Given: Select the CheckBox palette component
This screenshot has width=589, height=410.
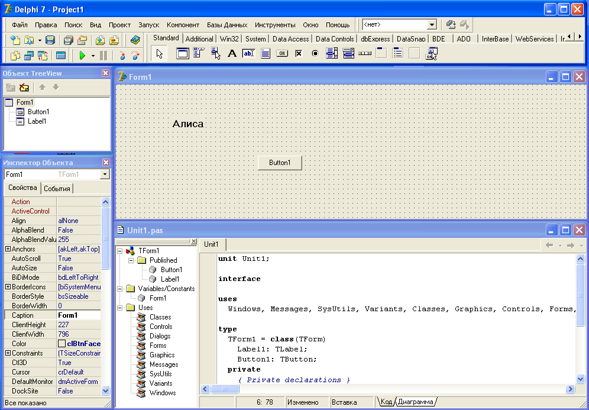Looking at the screenshot, I should pyautogui.click(x=299, y=54).
